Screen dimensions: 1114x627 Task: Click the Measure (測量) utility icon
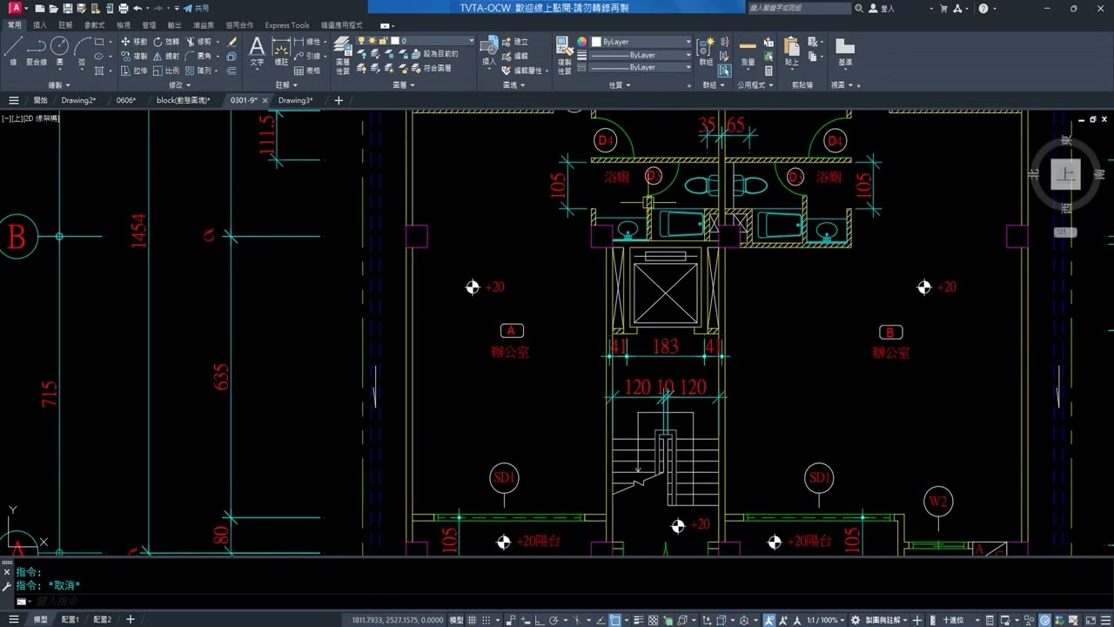point(748,52)
